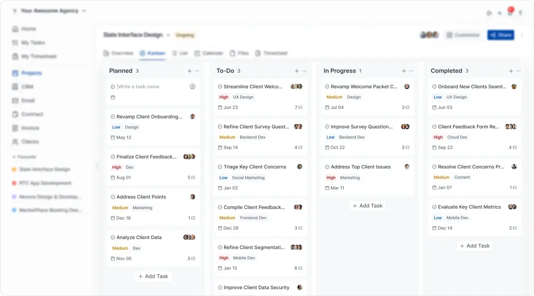Open subtasks count on Revamp Welcome Packet card
Image resolution: width=534 pixels, height=296 pixels.
click(406, 108)
